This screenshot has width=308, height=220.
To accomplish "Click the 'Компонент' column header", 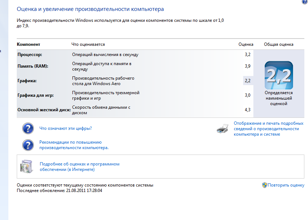I will pos(28,44).
